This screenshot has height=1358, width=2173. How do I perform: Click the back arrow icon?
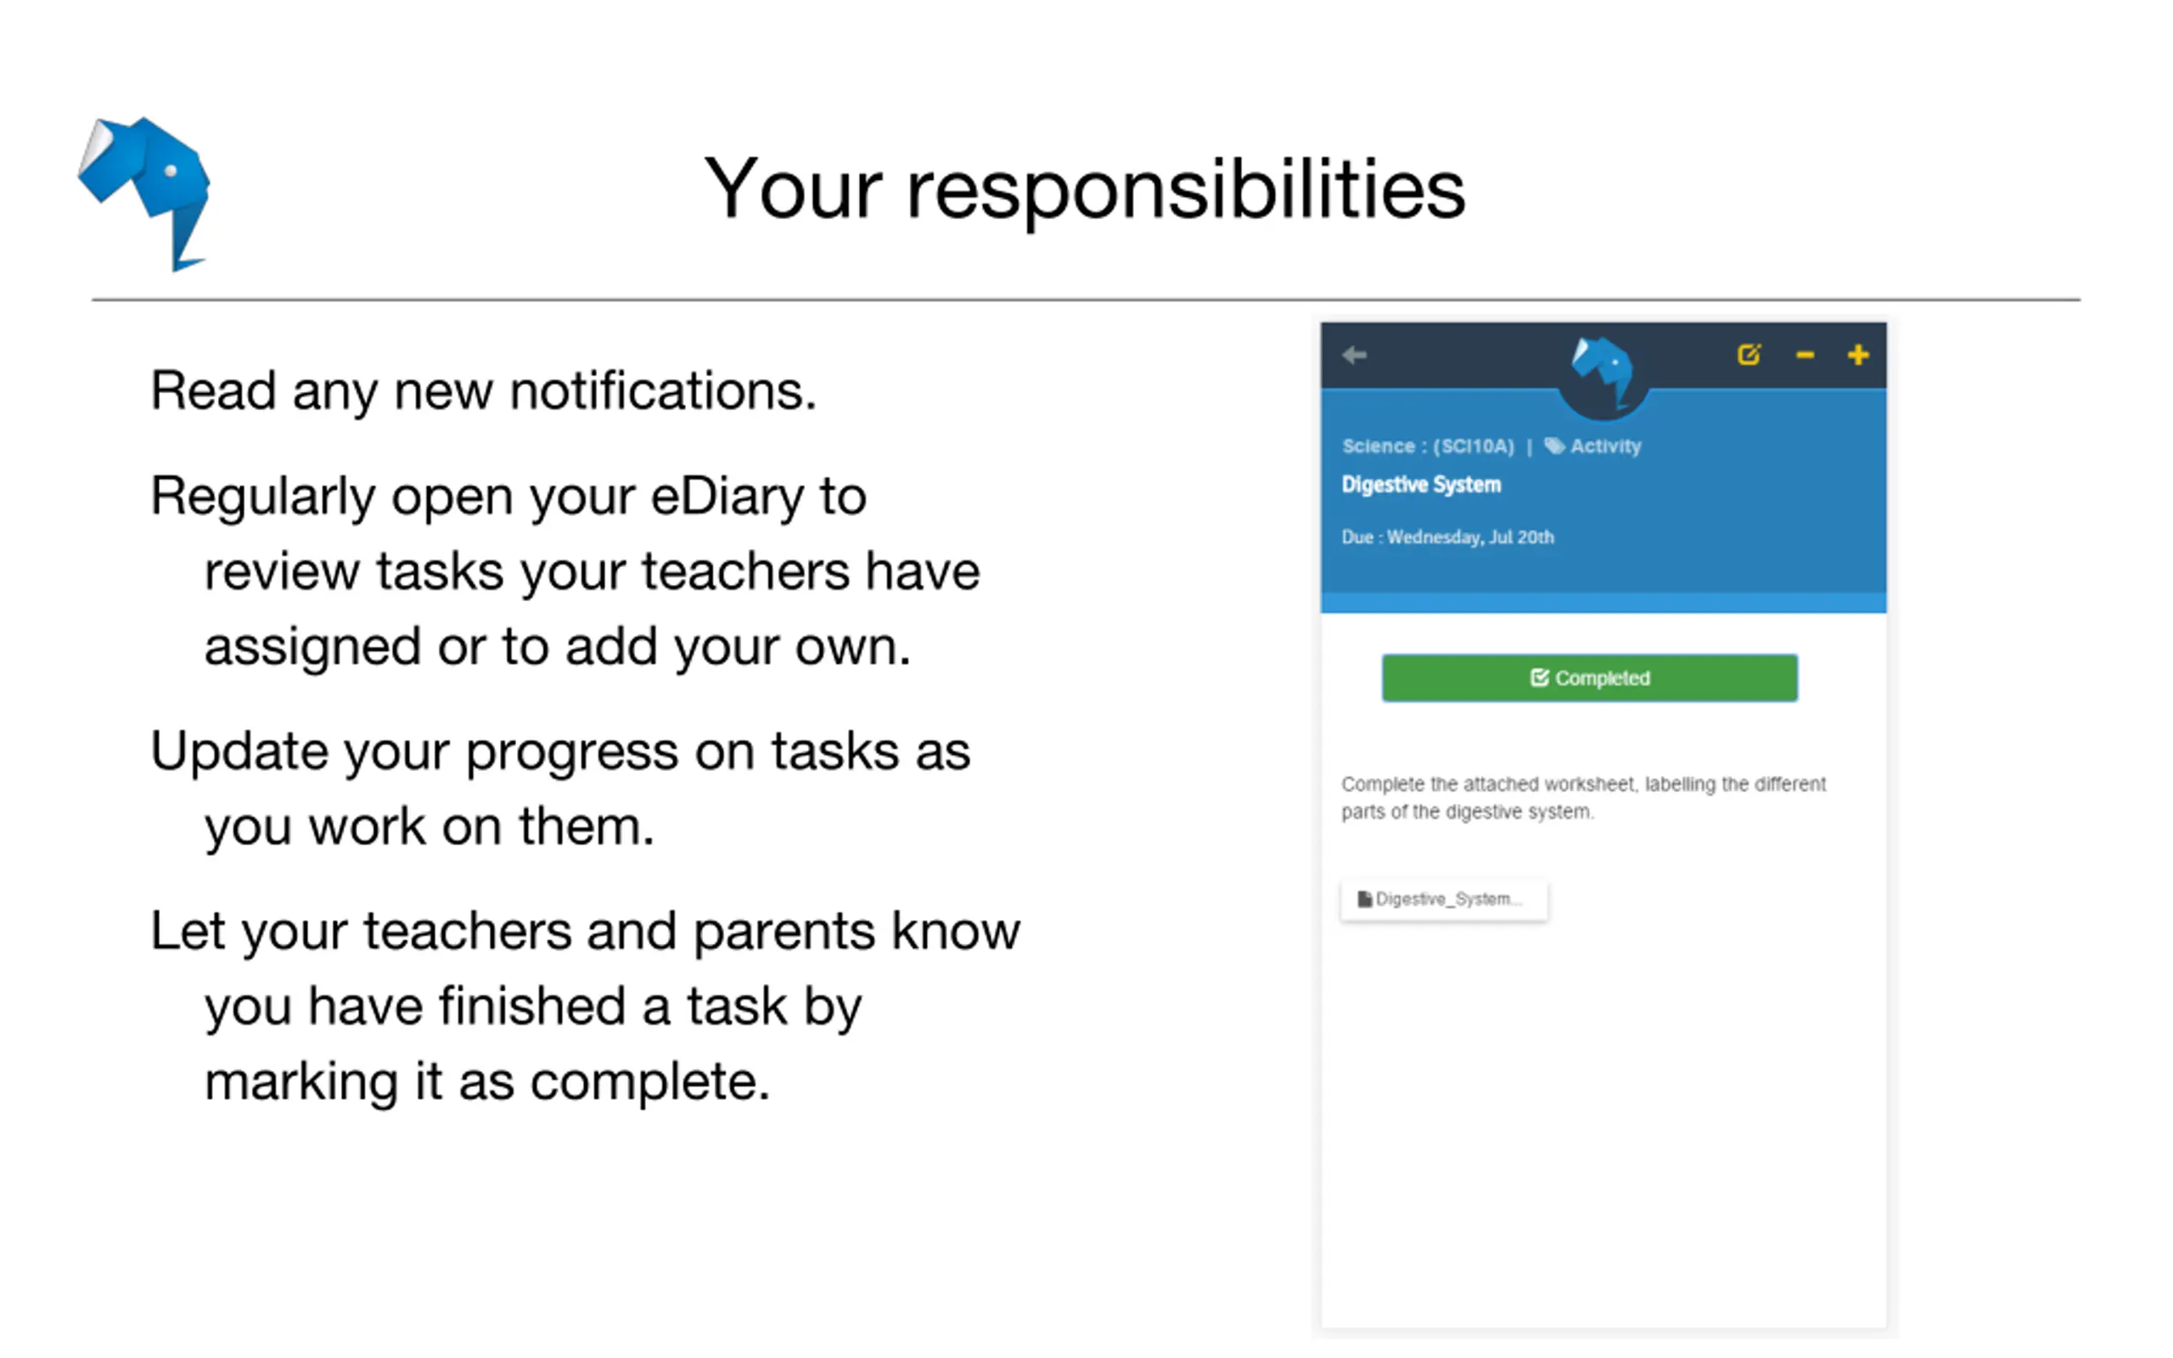tap(1354, 355)
